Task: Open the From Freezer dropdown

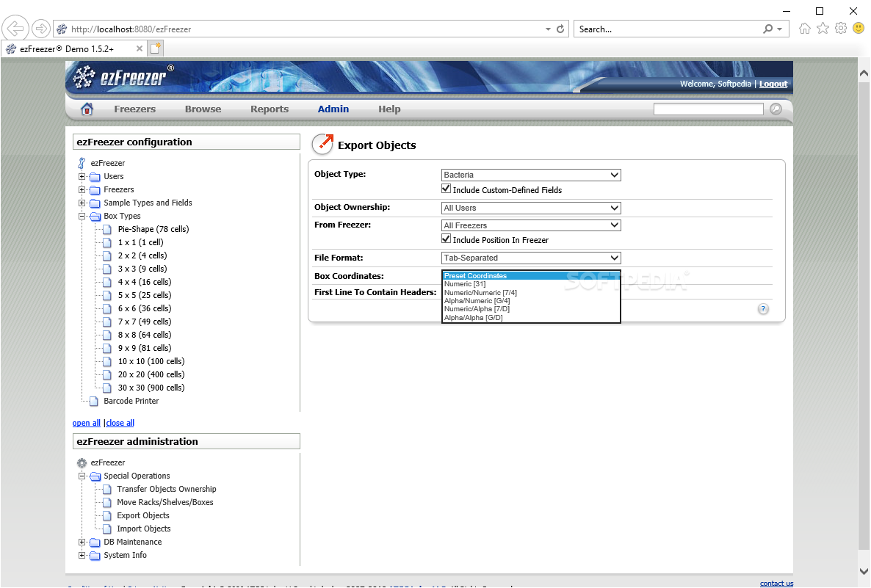Action: pyautogui.click(x=531, y=225)
